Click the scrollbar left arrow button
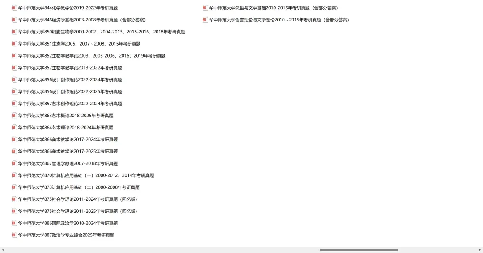Image resolution: width=483 pixels, height=253 pixels. 3,250
